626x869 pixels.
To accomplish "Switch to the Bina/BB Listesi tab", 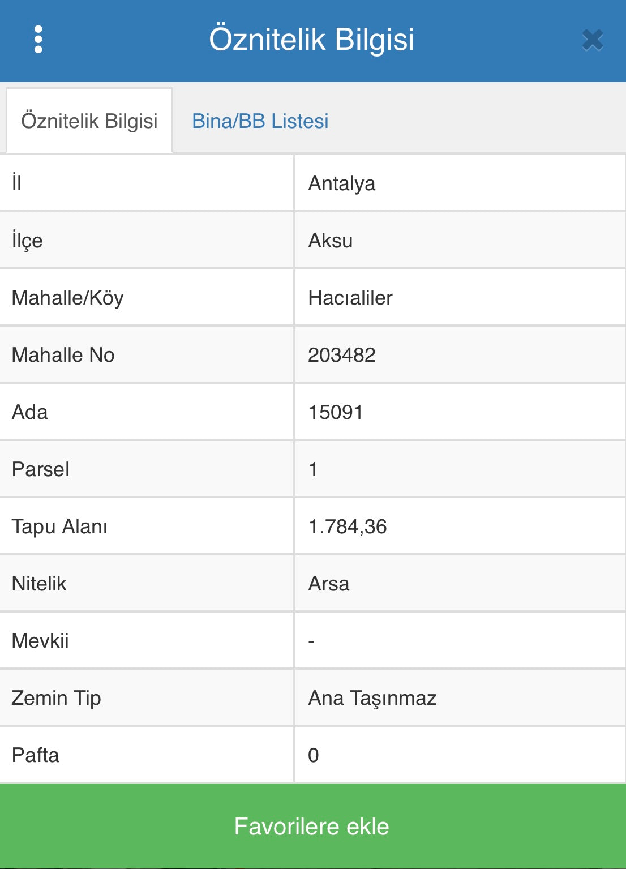I will pyautogui.click(x=260, y=121).
